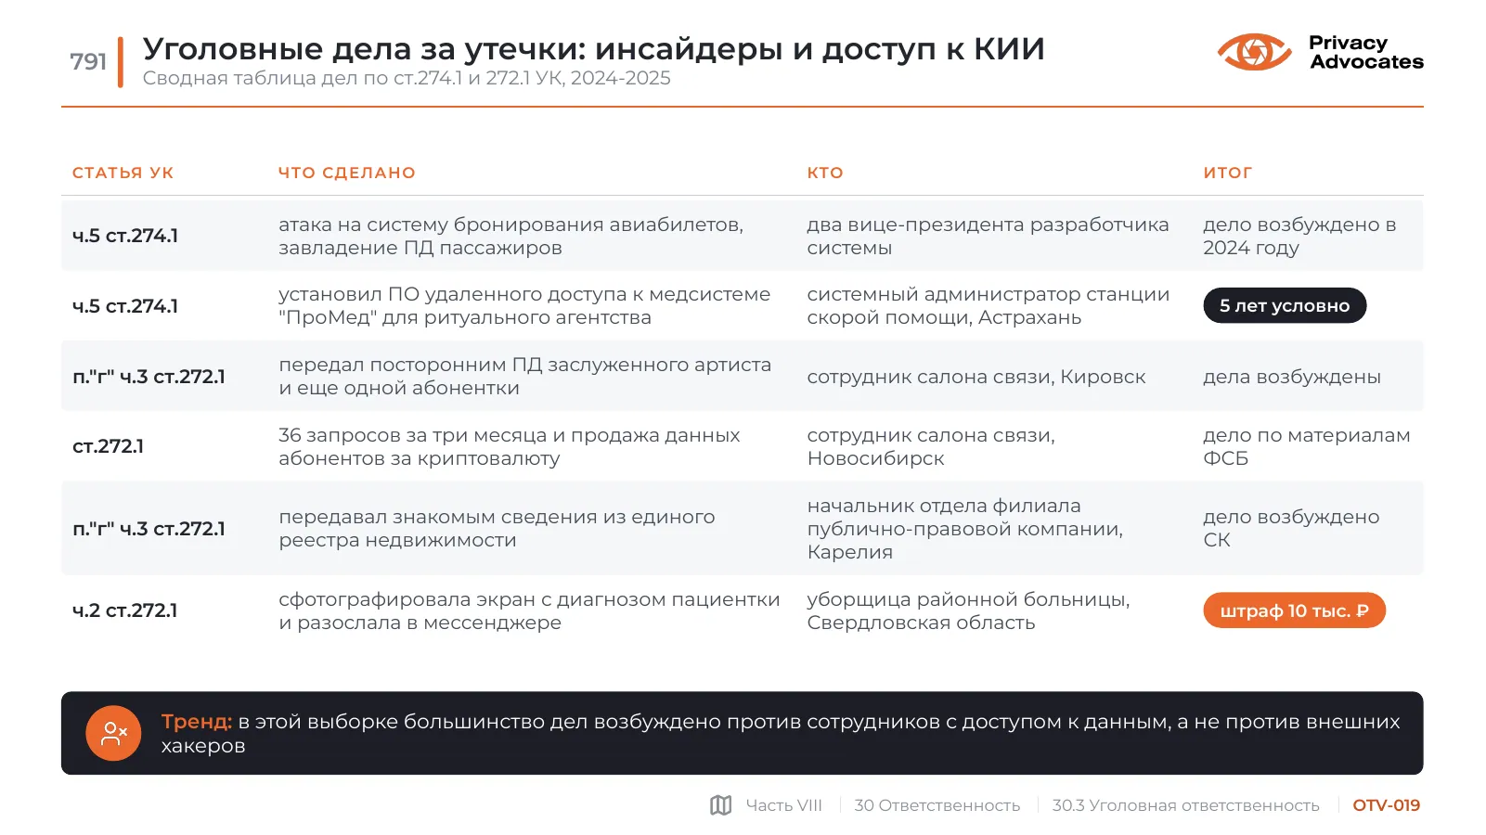Click 'дело возбуждено СК' cell
Viewport: 1486px width, 835px height.
point(1291,529)
